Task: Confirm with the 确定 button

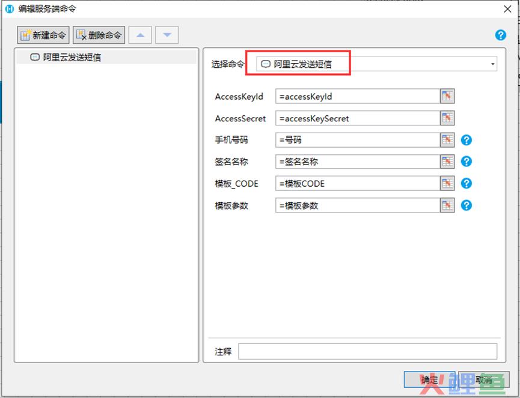Action: pos(429,379)
